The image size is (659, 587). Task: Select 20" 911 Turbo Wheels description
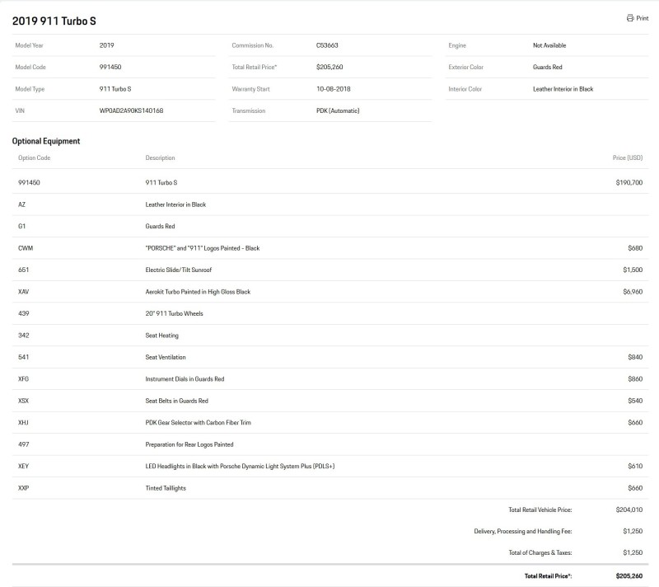pyautogui.click(x=174, y=313)
